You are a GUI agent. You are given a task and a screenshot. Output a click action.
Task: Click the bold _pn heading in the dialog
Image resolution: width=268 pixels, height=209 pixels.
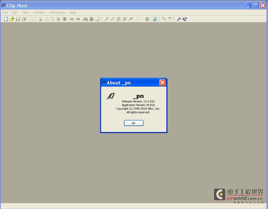pos(138,96)
